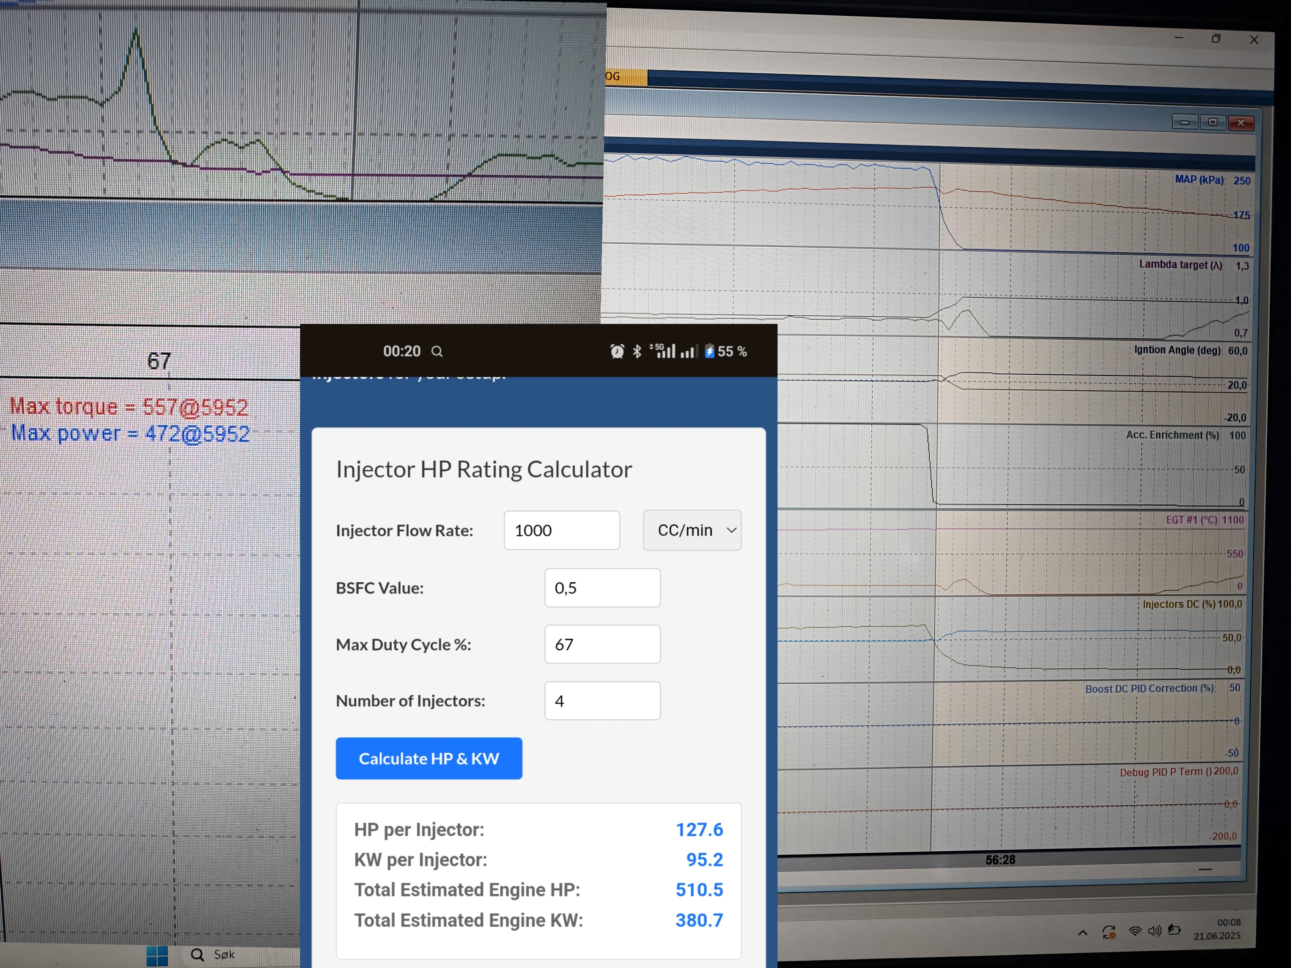The image size is (1291, 968).
Task: Open the CC/min unit dropdown
Action: tap(692, 530)
